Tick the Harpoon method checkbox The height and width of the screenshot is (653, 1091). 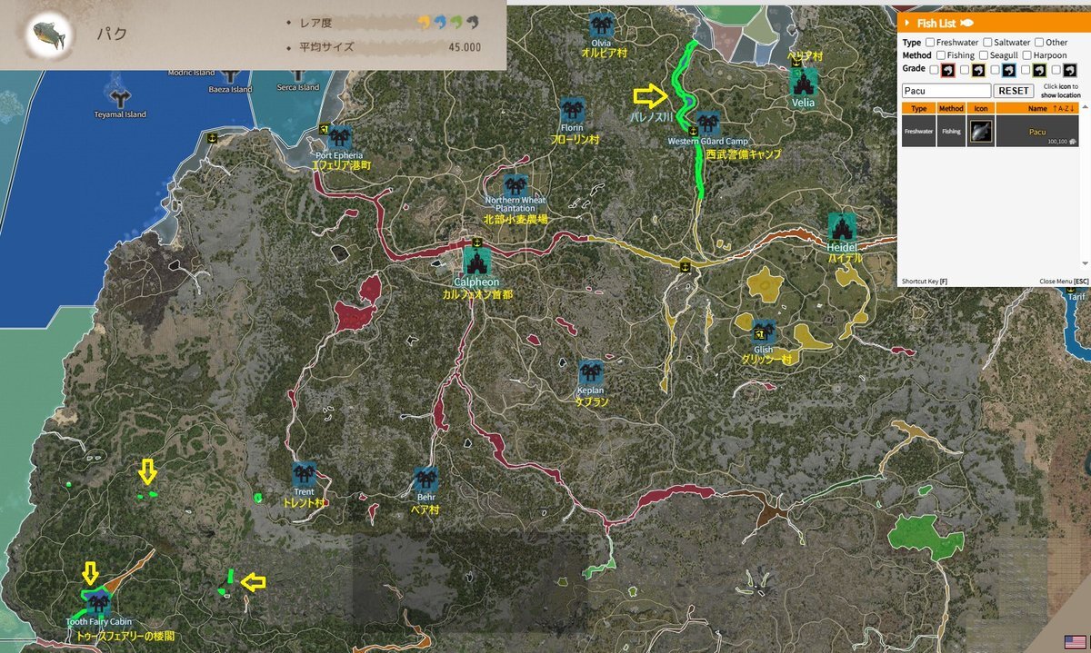coord(1026,55)
